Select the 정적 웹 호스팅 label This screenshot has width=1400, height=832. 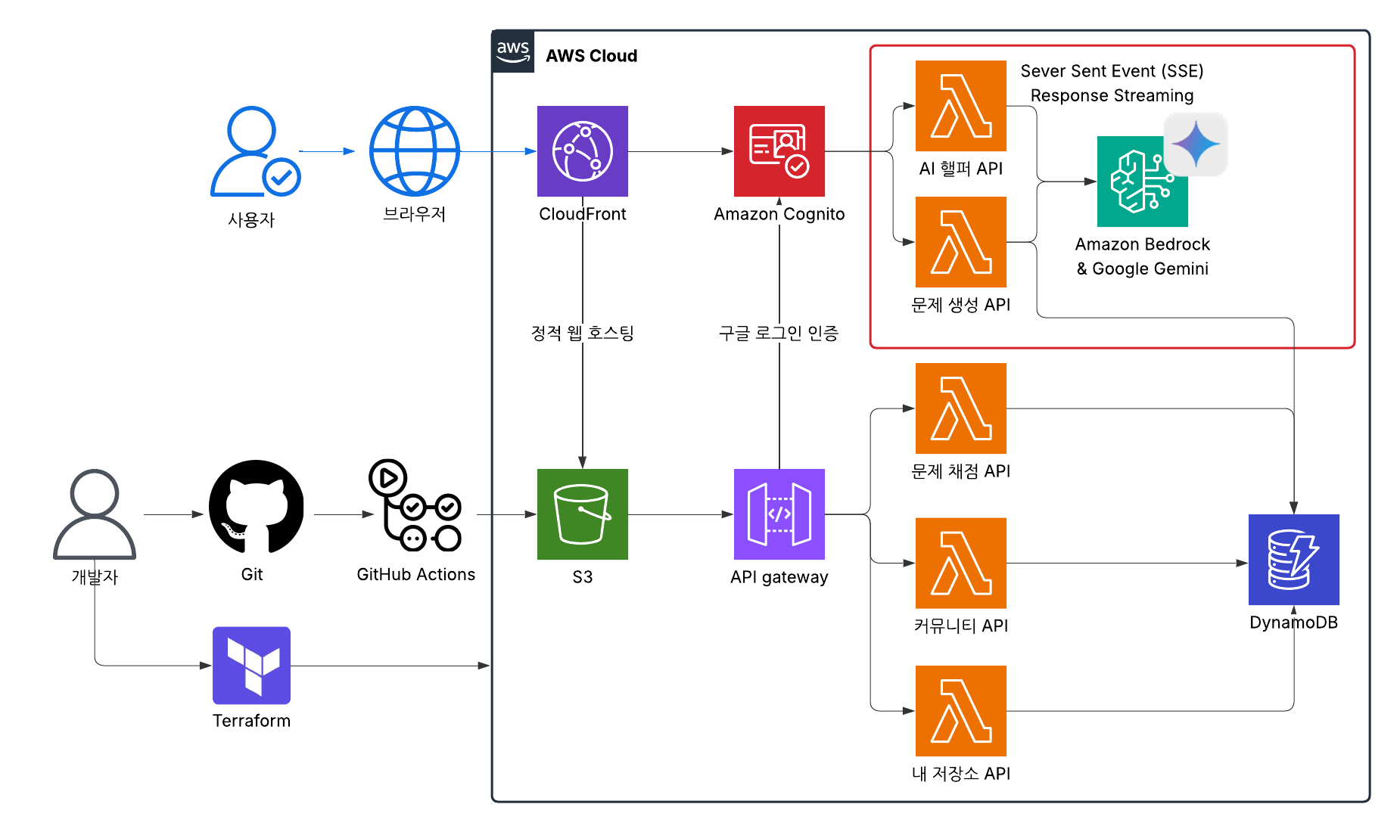click(583, 333)
